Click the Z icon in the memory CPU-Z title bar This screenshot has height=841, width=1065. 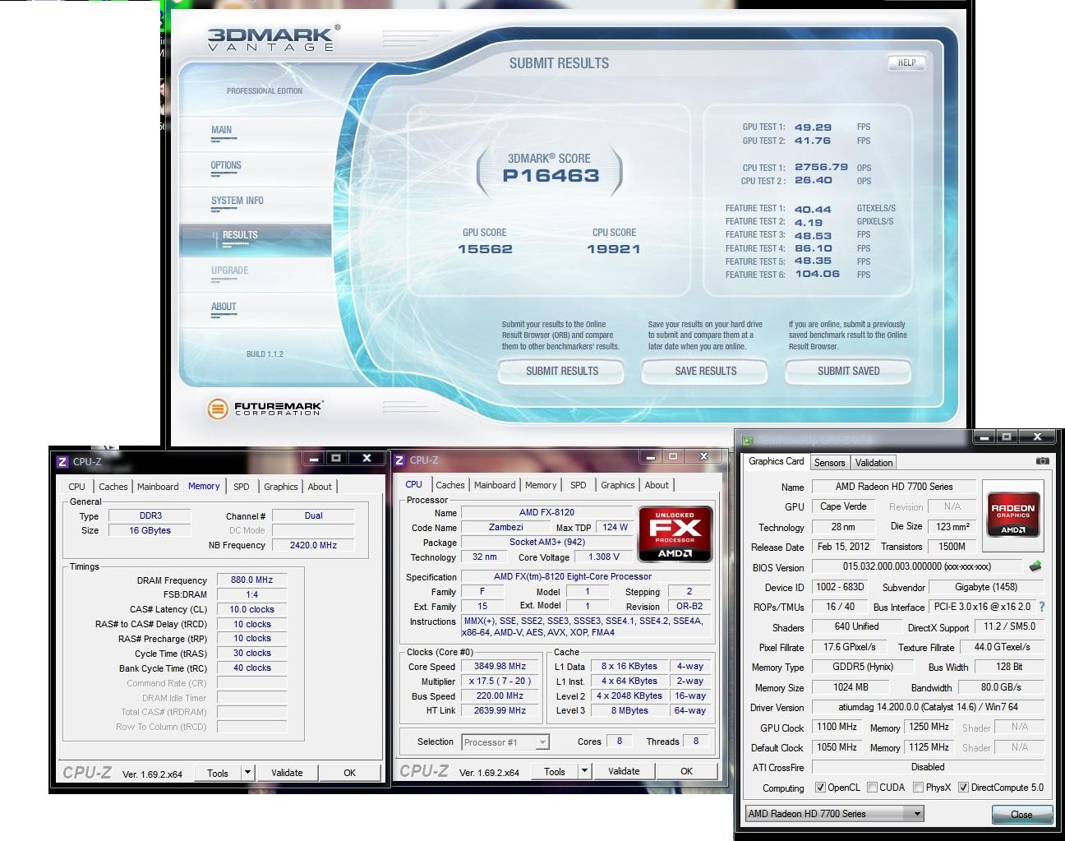[x=62, y=462]
